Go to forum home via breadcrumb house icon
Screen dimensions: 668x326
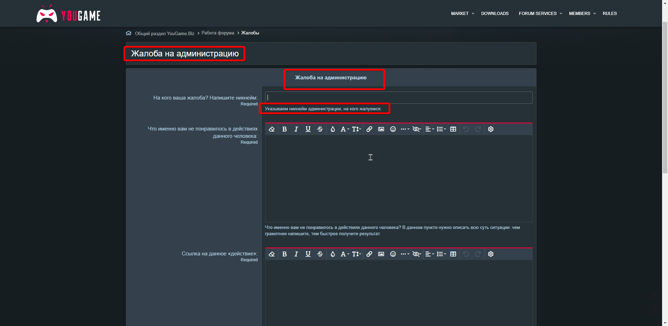click(128, 33)
